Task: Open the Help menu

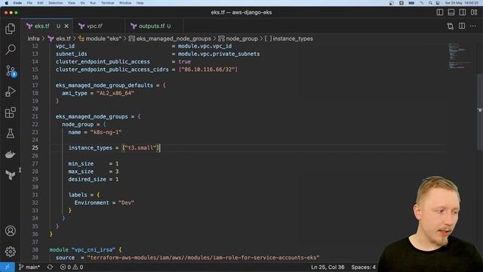Action: click(140, 3)
